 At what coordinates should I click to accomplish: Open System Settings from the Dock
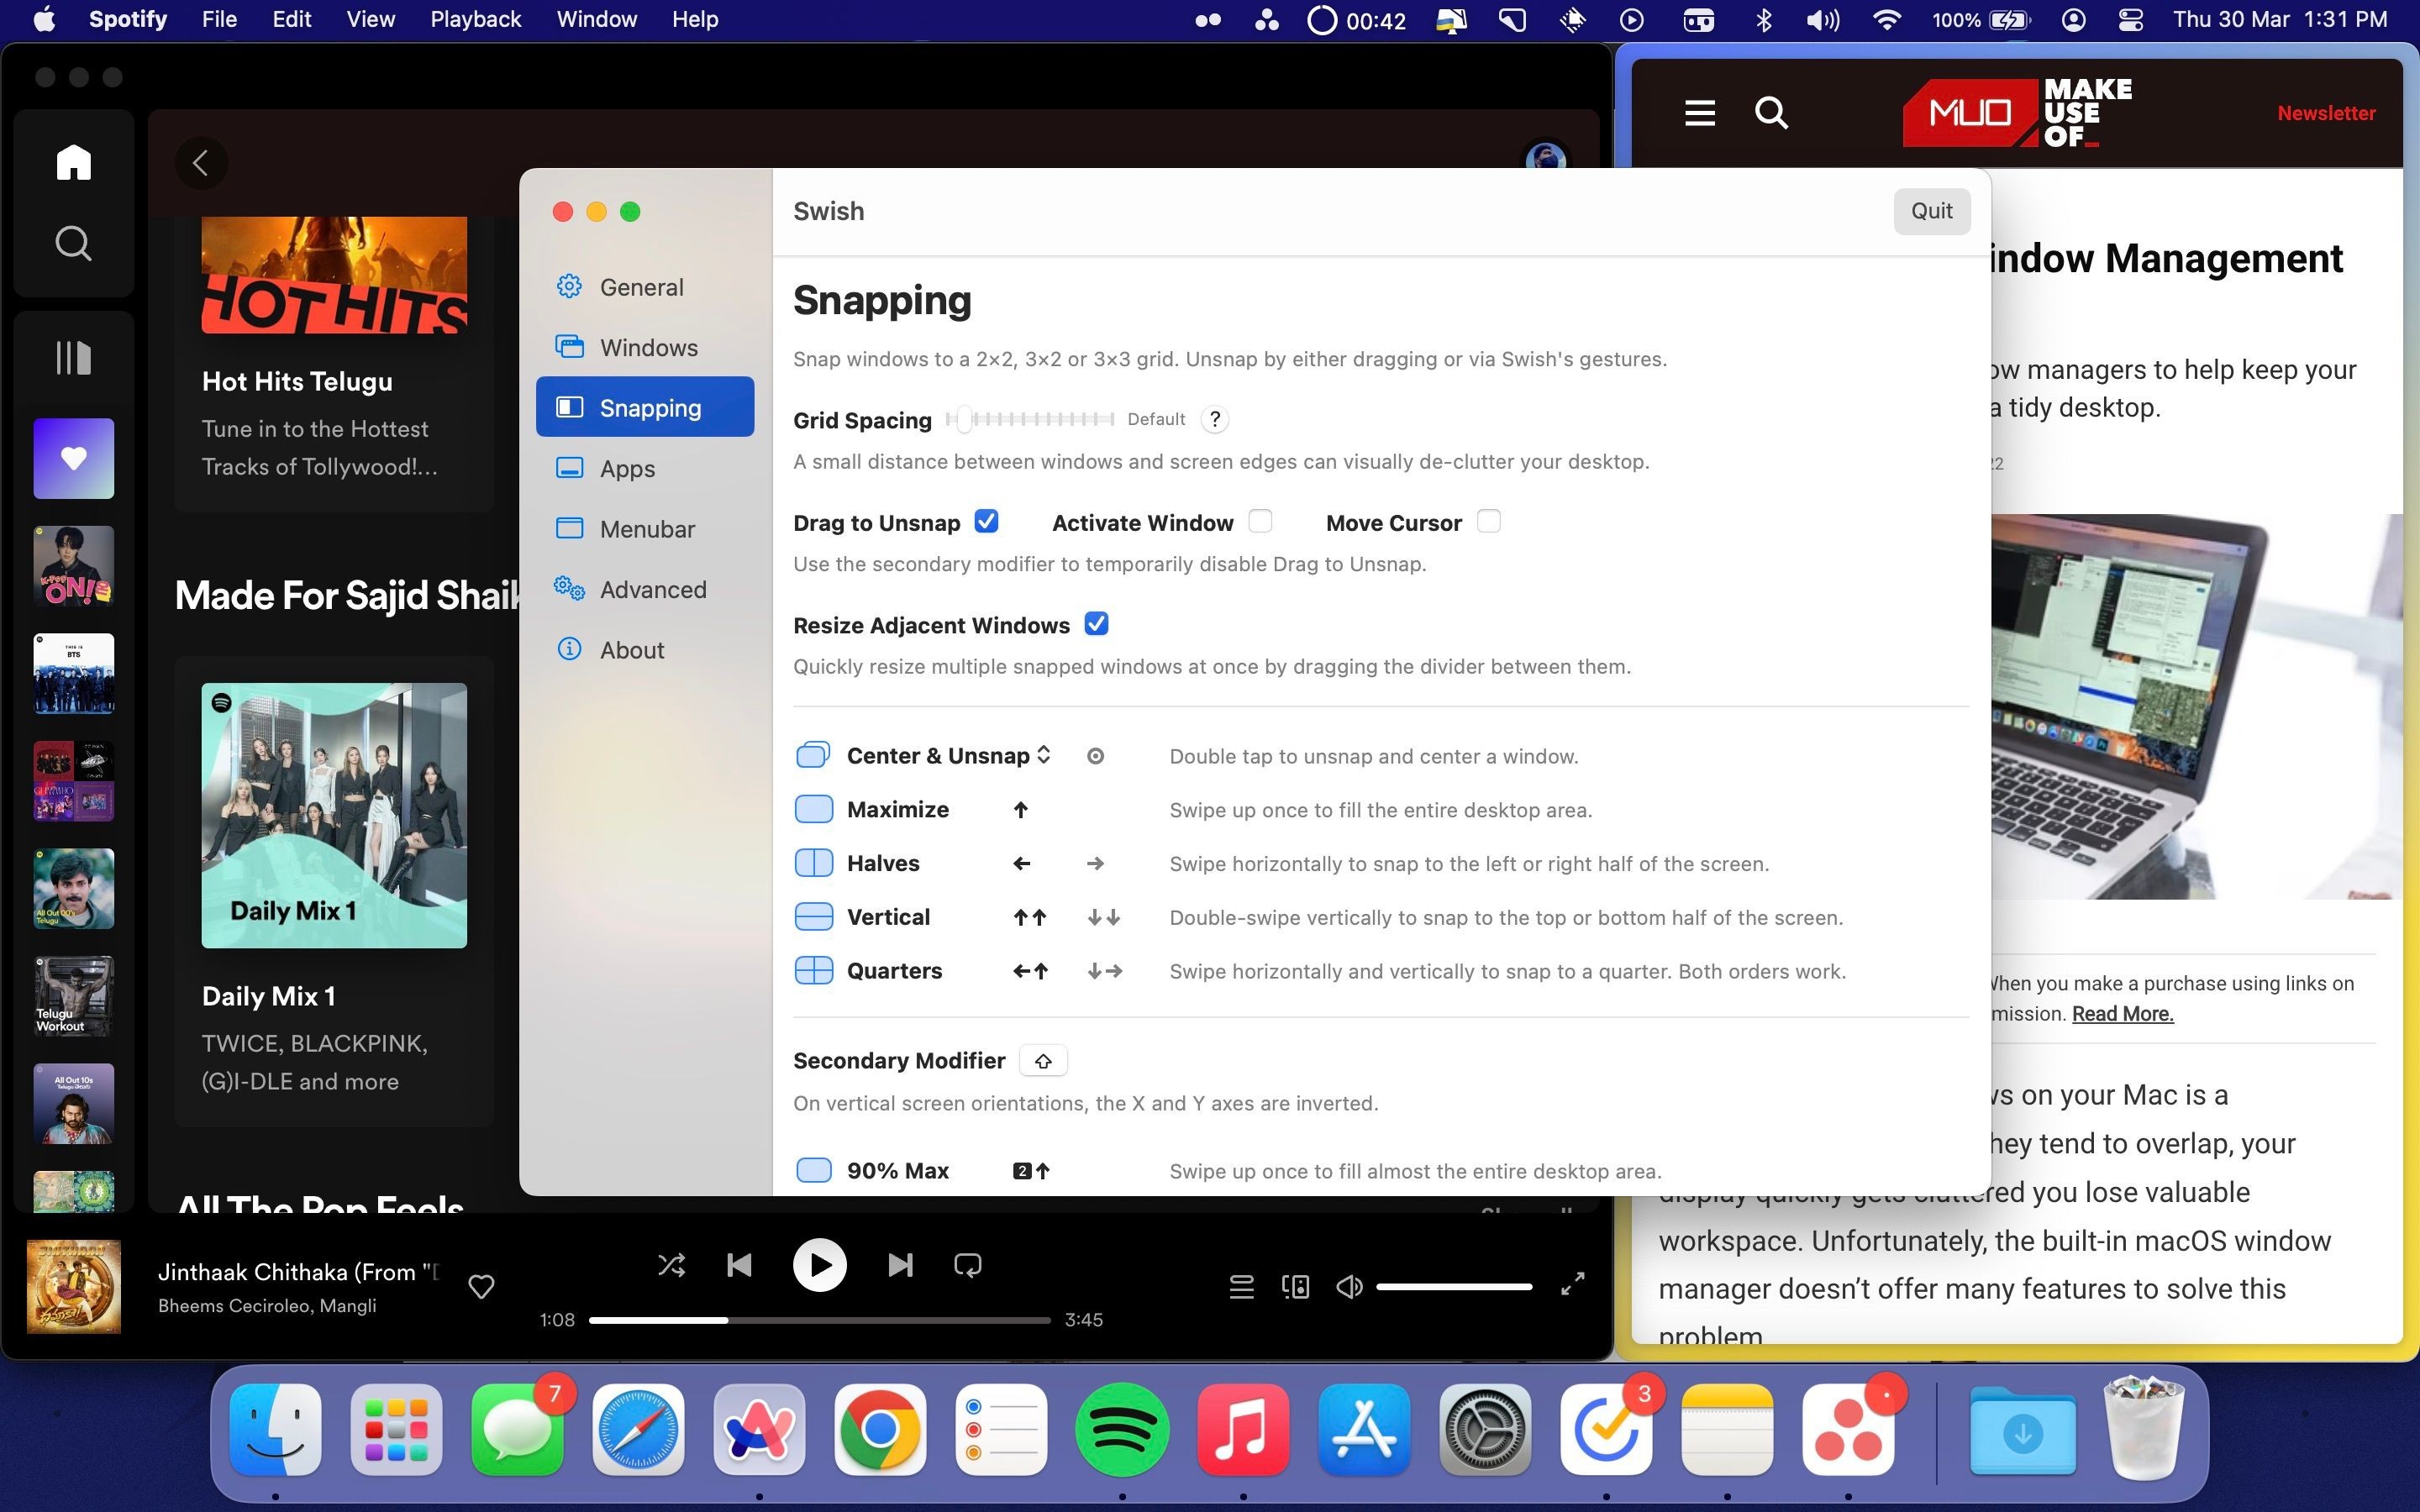pyautogui.click(x=1485, y=1429)
